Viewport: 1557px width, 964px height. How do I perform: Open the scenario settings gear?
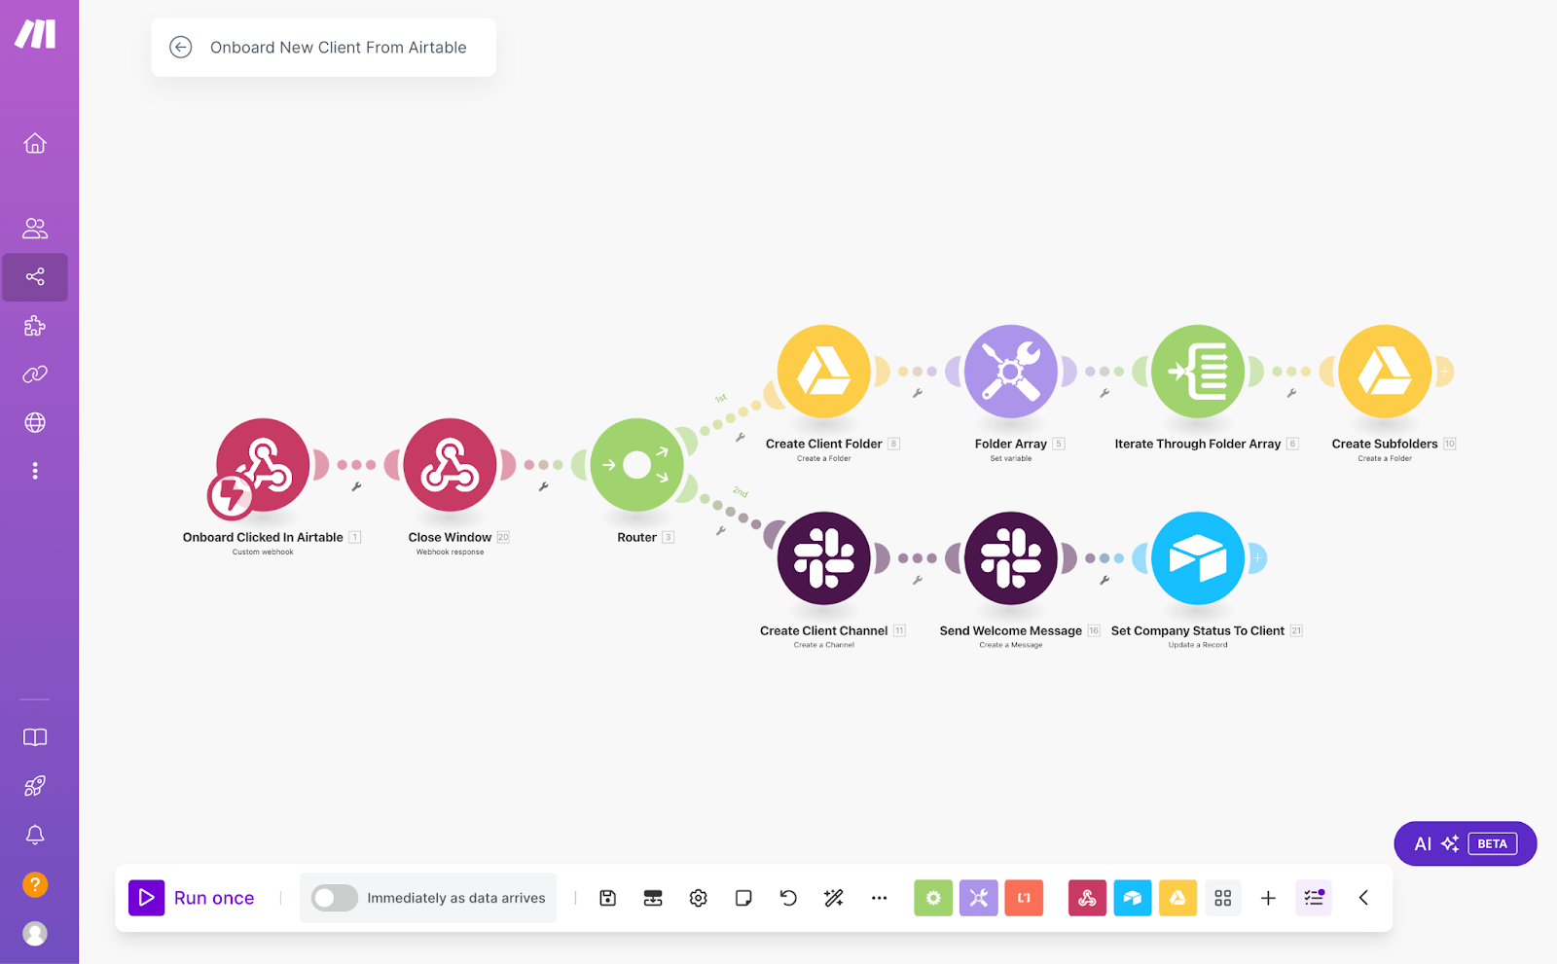[698, 898]
